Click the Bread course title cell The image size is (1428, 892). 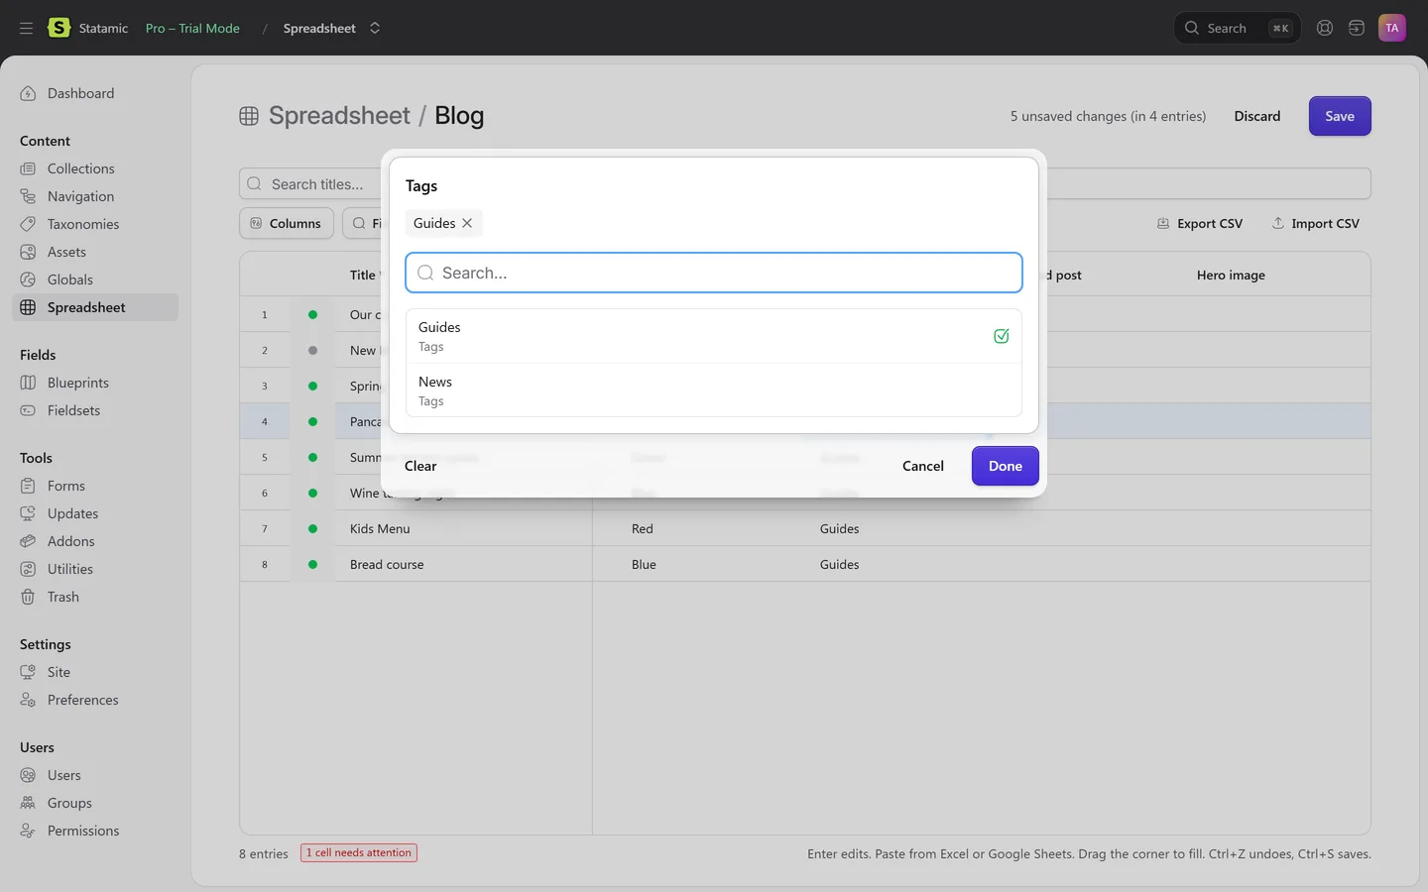(x=463, y=564)
